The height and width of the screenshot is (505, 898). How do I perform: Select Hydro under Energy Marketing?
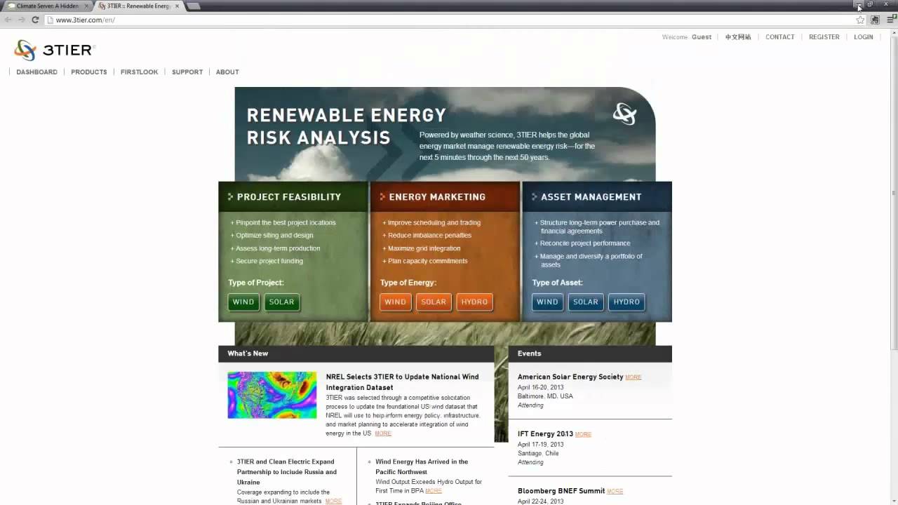pos(474,302)
